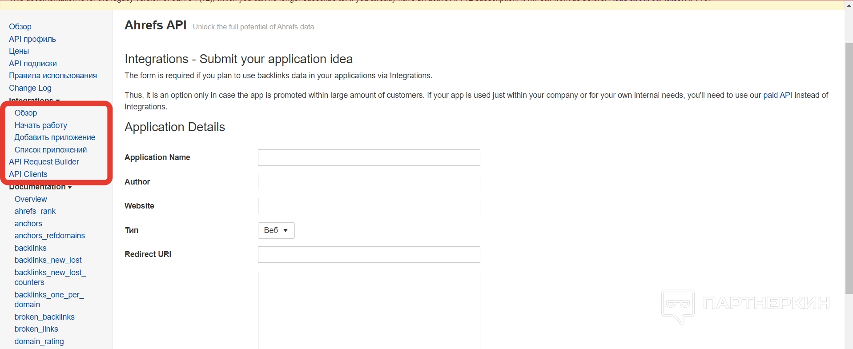
Task: Open API Request Builder link
Action: click(44, 162)
